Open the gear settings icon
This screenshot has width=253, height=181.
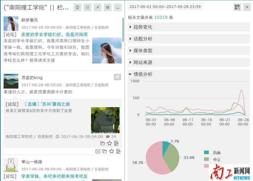pyautogui.click(x=108, y=7)
